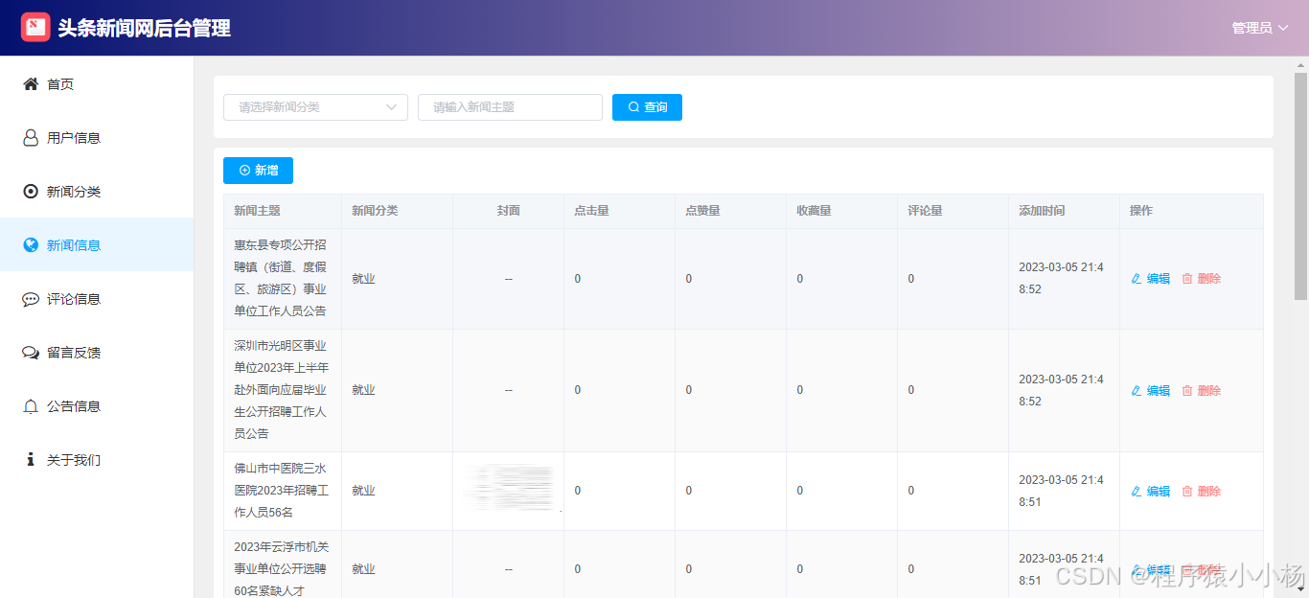The width and height of the screenshot is (1309, 598).
Task: Click 就业 category in 惠东县 row
Action: (363, 279)
